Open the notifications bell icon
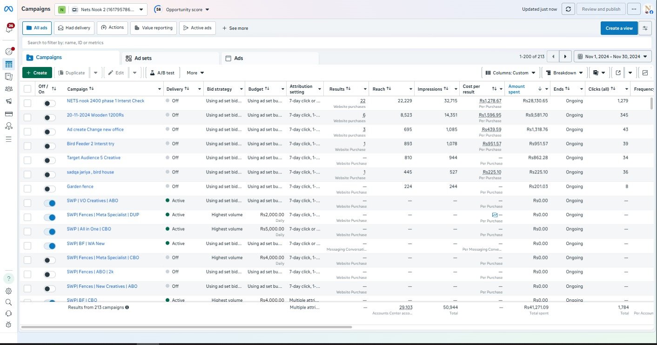 [9, 29]
